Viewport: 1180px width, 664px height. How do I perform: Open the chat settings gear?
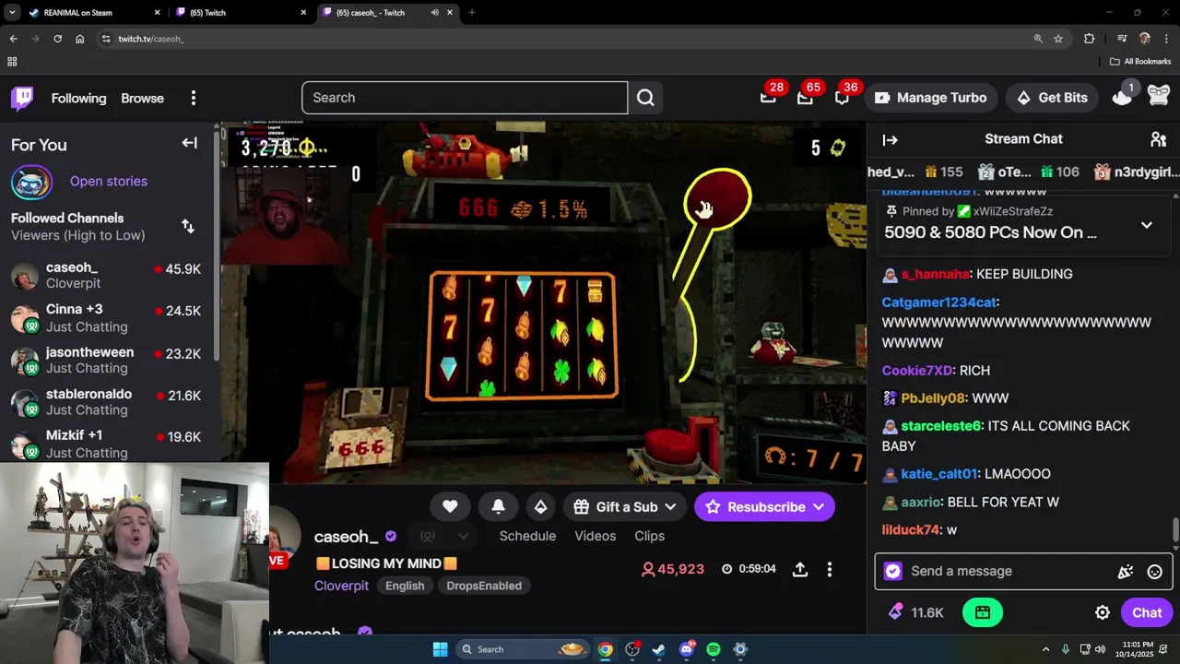(x=1102, y=613)
